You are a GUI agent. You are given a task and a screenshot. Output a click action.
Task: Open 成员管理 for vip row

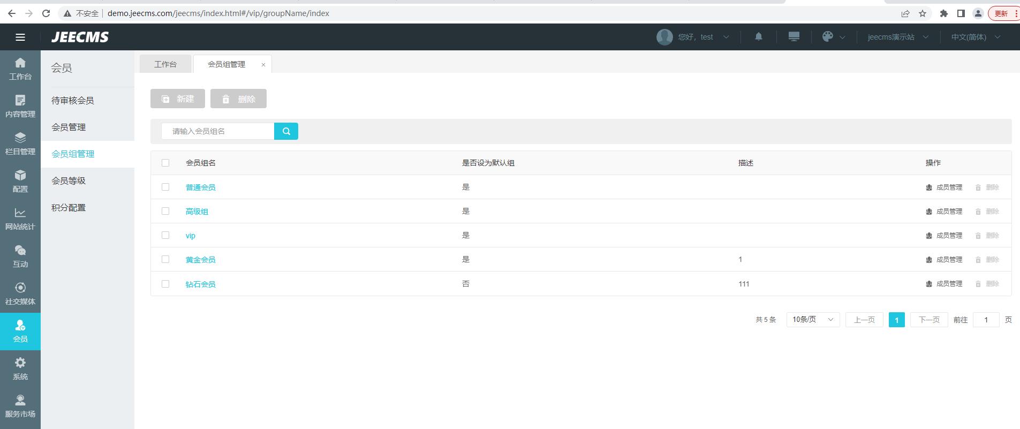coord(944,236)
